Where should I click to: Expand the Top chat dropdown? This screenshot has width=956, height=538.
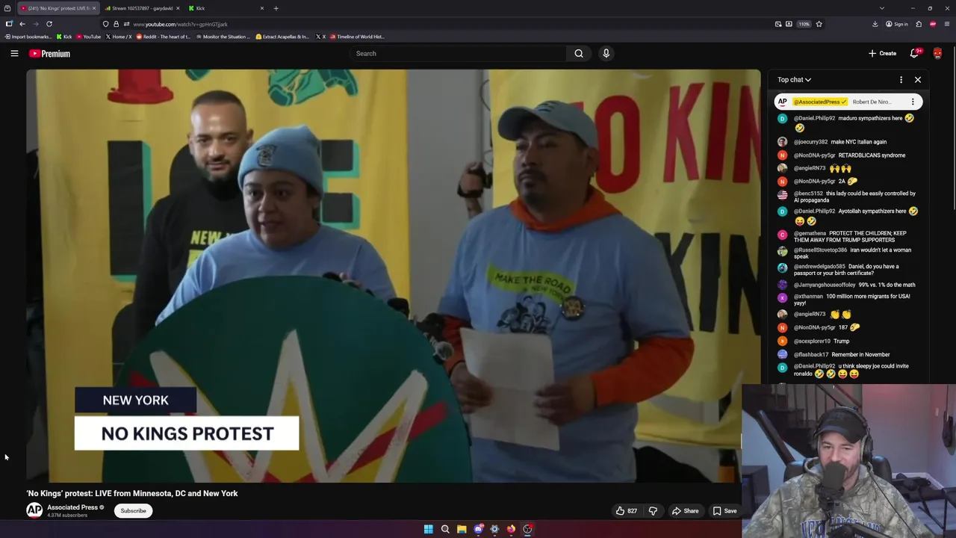[794, 79]
